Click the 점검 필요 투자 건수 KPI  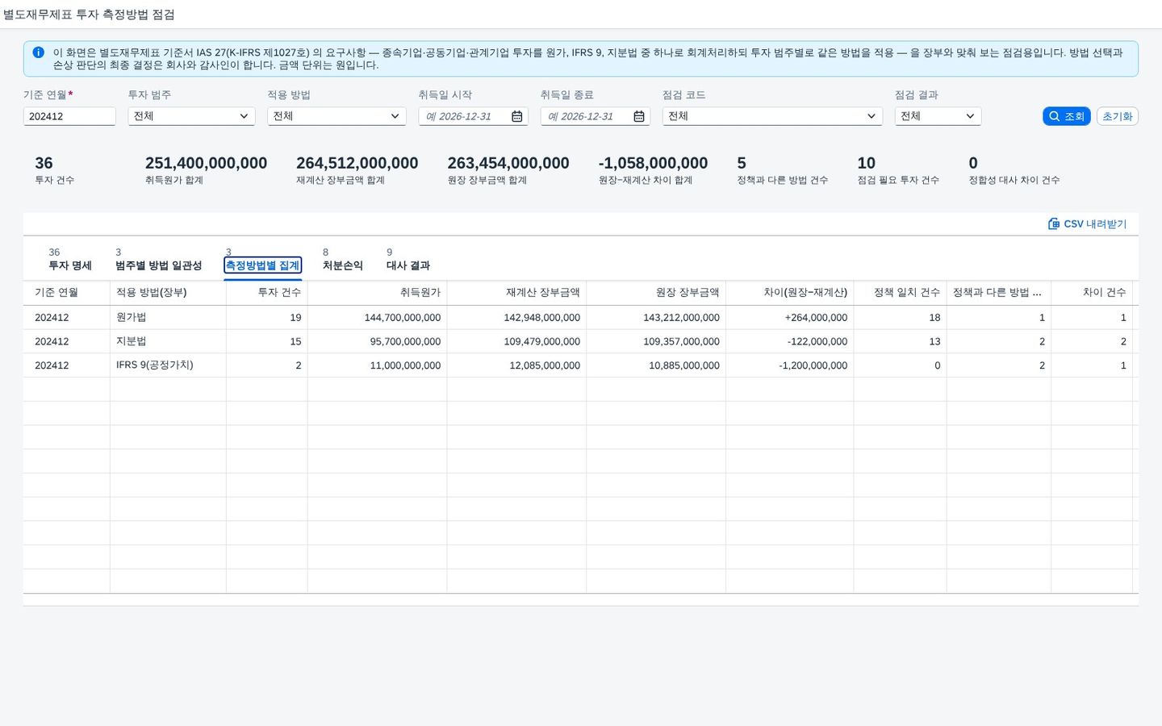[898, 169]
